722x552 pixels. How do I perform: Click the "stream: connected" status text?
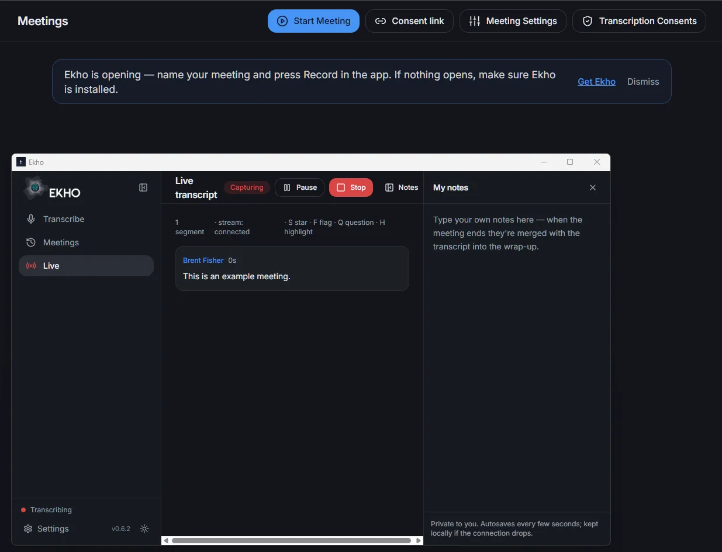pyautogui.click(x=232, y=227)
